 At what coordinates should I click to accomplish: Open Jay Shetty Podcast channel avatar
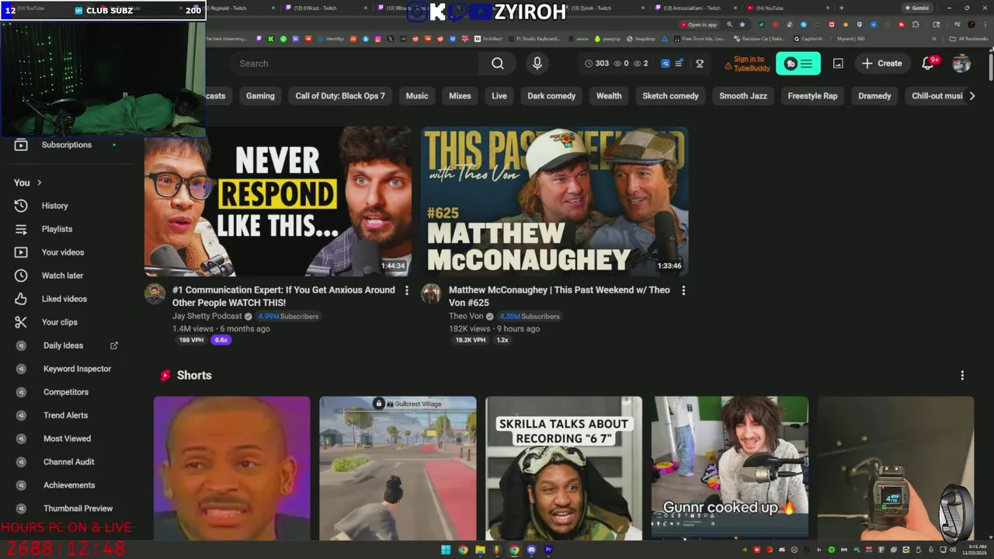pos(155,294)
